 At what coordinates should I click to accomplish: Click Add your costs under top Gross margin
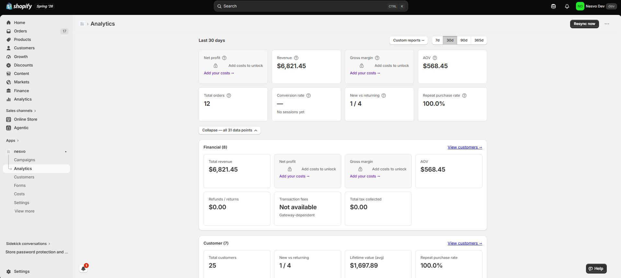(x=365, y=73)
